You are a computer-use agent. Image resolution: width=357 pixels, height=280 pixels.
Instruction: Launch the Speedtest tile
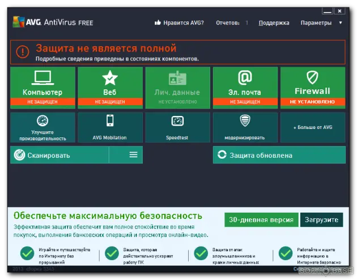tap(177, 127)
